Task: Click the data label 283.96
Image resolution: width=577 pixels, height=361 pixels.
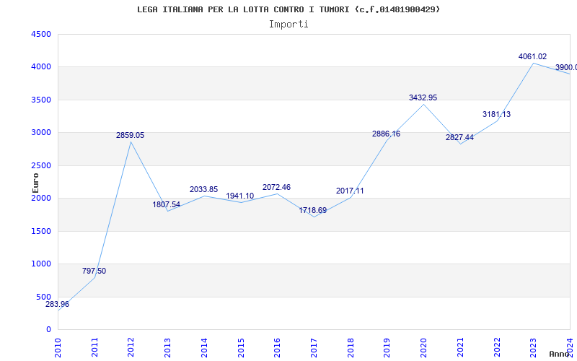Action: 57,304
